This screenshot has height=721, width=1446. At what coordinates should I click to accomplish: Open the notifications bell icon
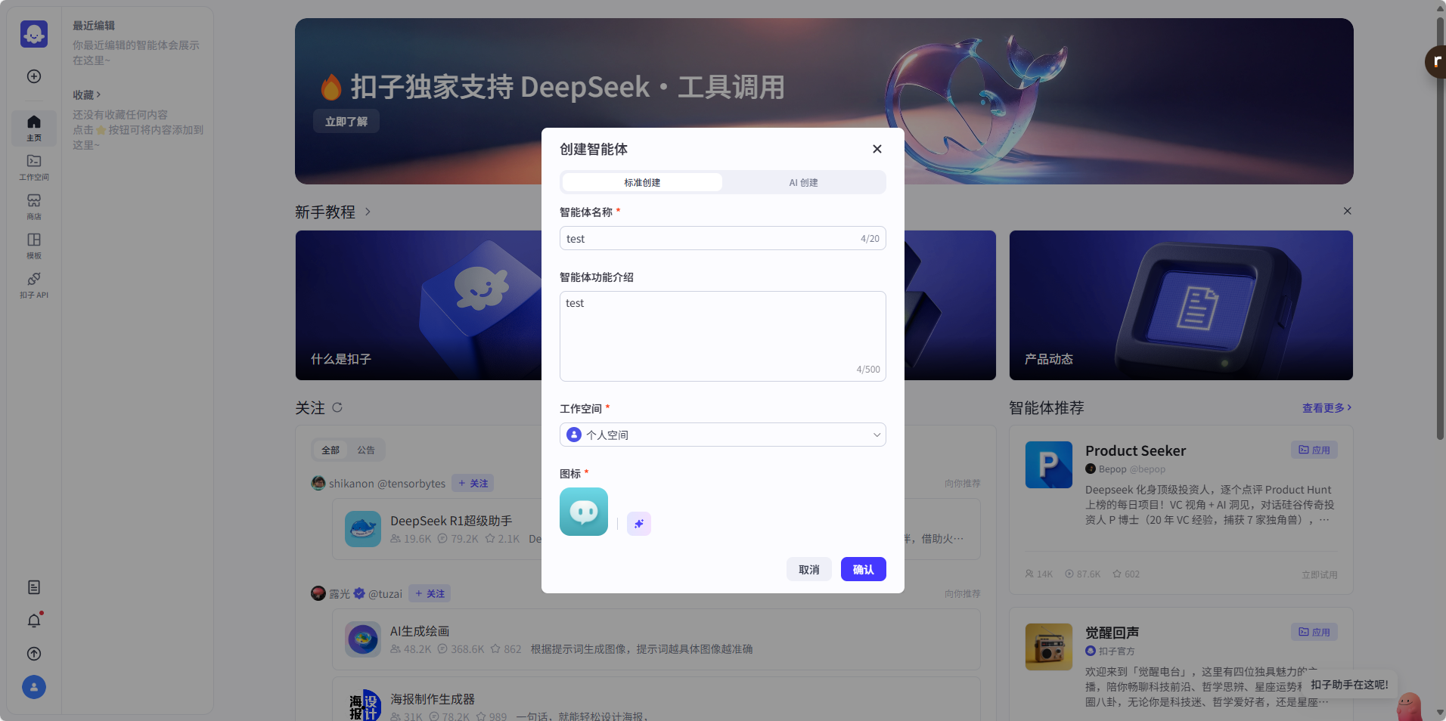click(x=34, y=620)
